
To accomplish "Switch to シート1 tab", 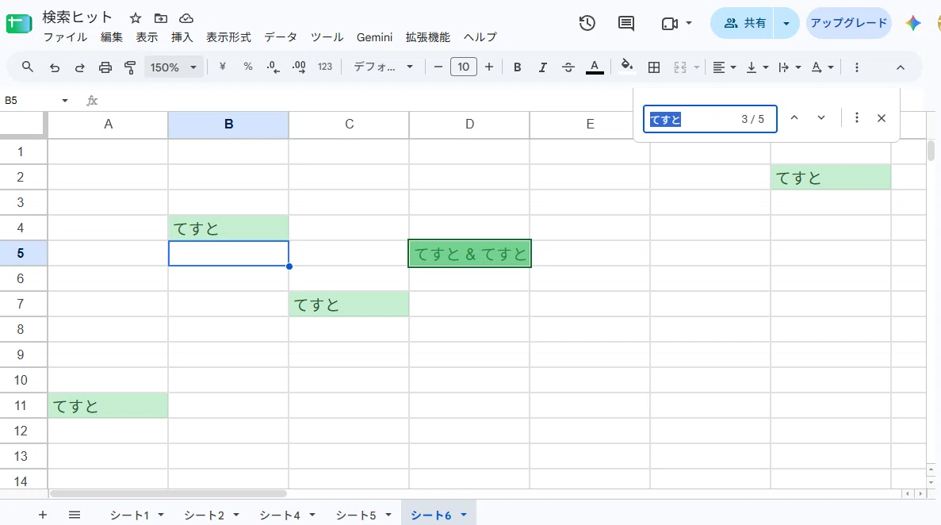I will (x=129, y=515).
